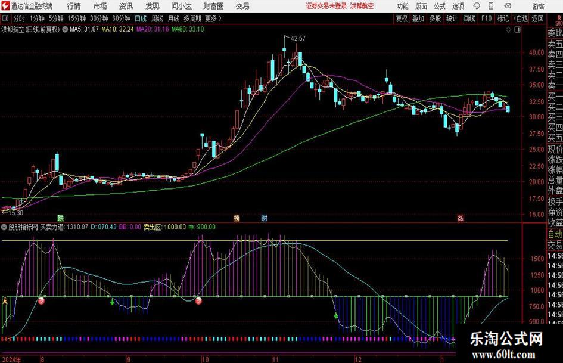Click the Tongdaxin red logo icon

tap(5, 6)
